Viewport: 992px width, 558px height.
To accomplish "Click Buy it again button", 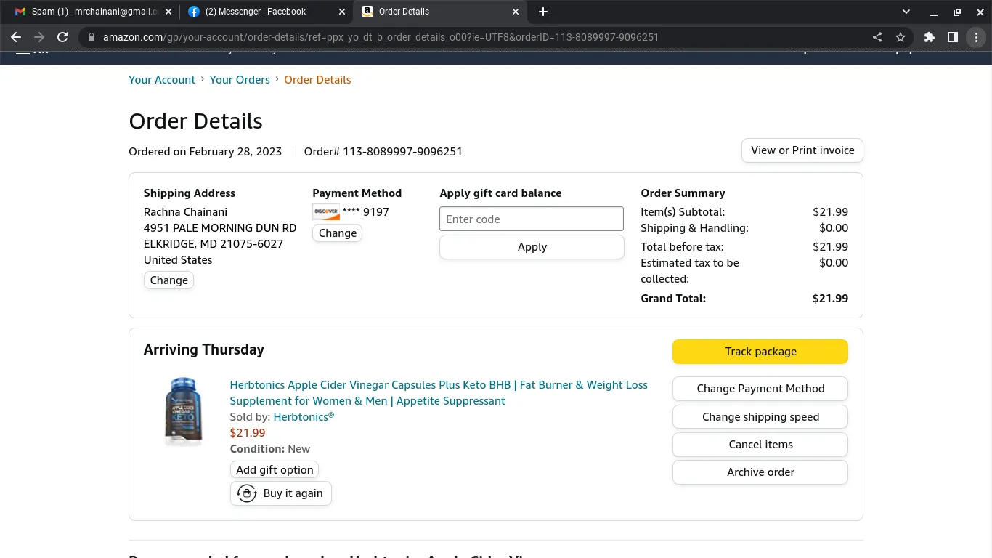I will [x=281, y=493].
